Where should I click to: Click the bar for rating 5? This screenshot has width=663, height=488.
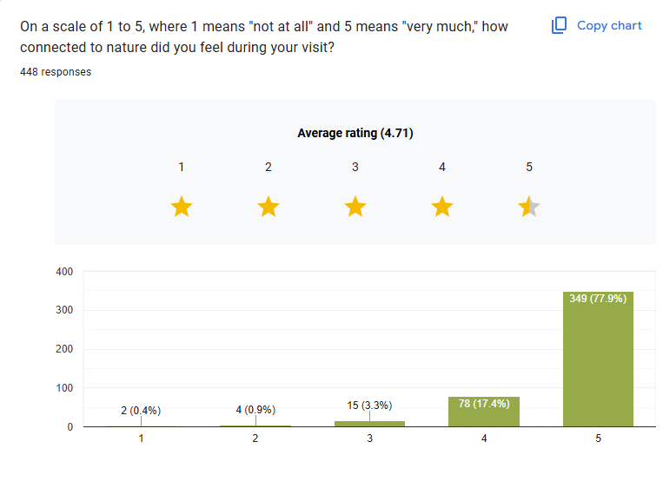(598, 365)
